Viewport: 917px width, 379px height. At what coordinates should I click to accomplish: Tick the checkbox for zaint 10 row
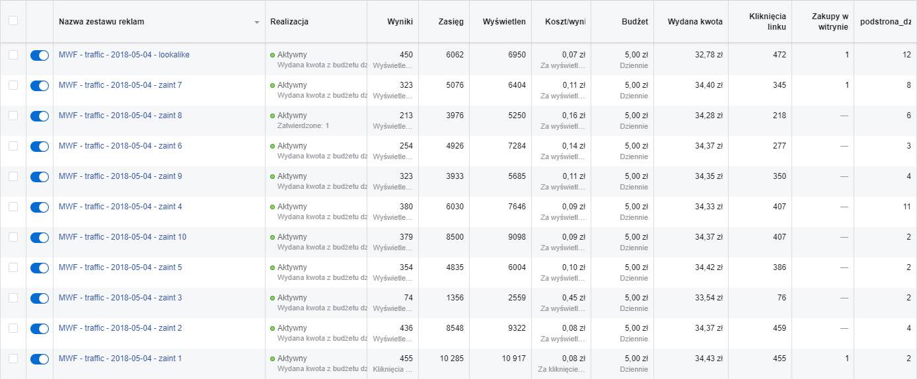(13, 237)
